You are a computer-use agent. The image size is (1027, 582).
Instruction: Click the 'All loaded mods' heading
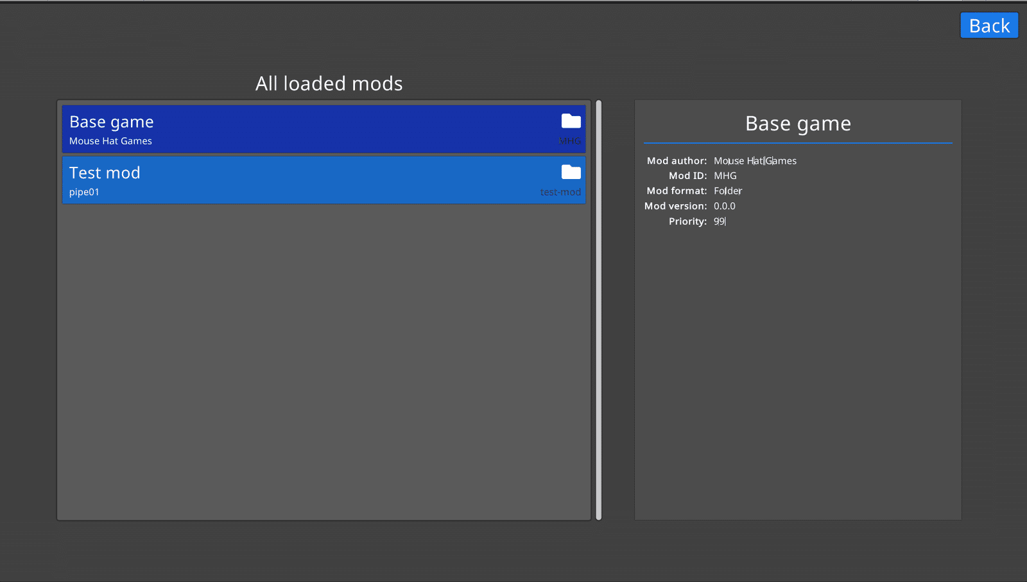pyautogui.click(x=329, y=83)
